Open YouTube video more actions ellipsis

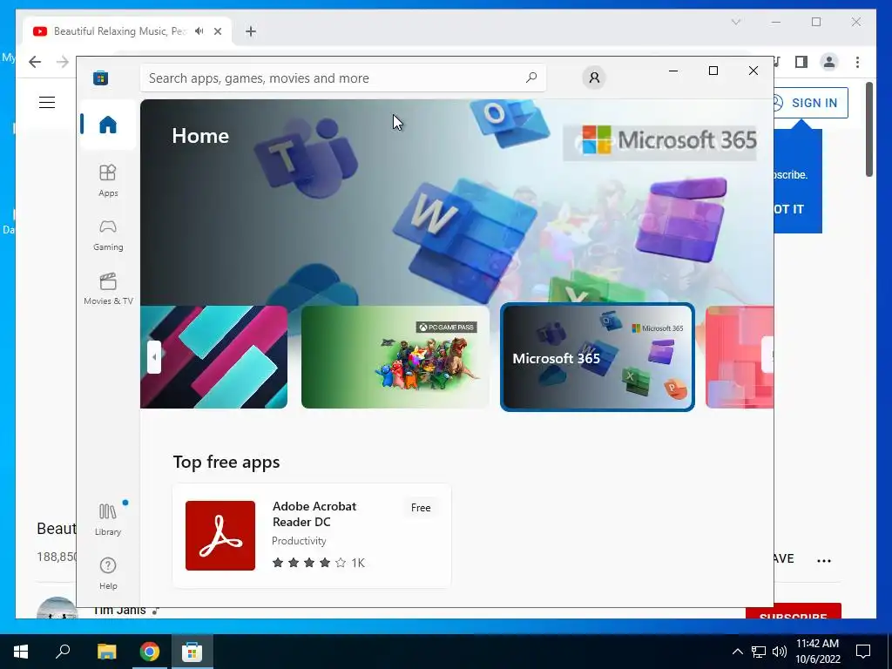[x=824, y=560]
